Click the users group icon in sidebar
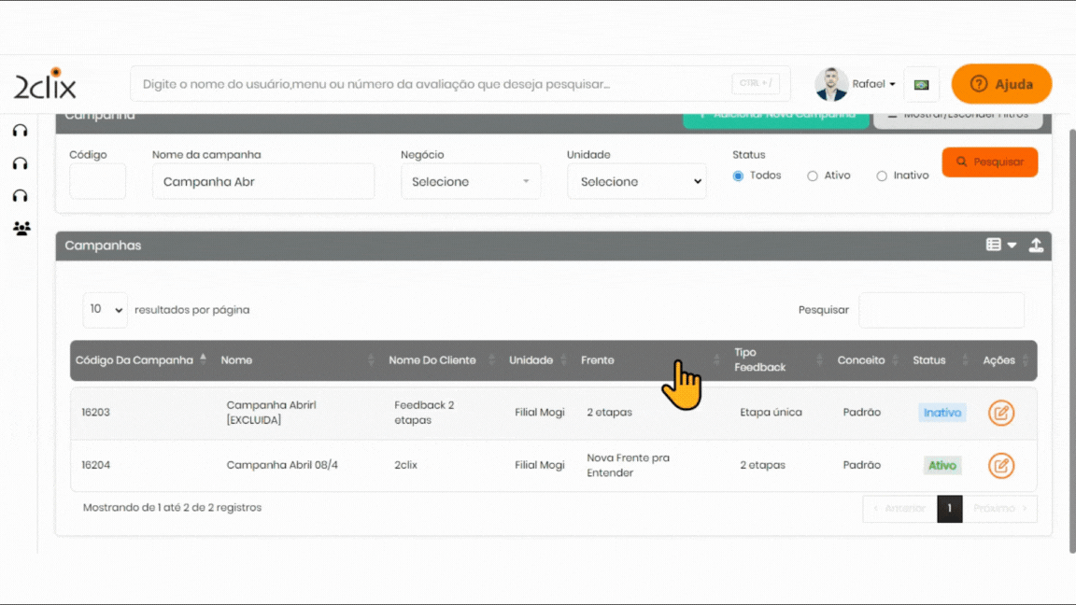Viewport: 1076px width, 605px height. coord(21,228)
